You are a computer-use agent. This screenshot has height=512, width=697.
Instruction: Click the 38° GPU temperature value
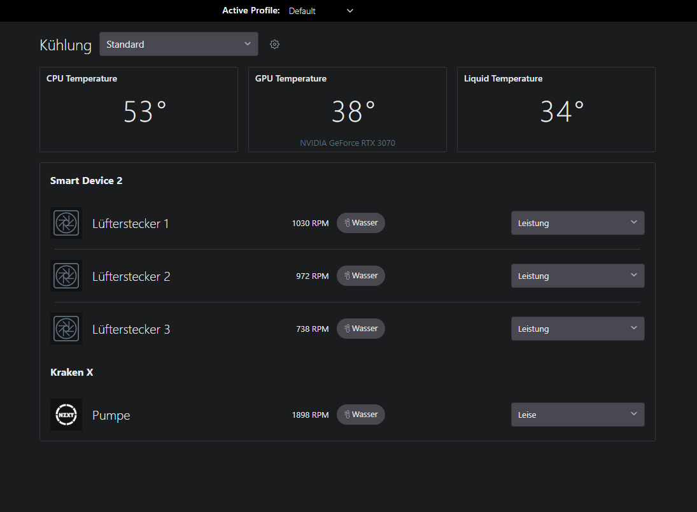(x=353, y=111)
